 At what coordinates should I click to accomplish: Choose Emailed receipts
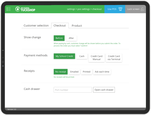(x=74, y=72)
